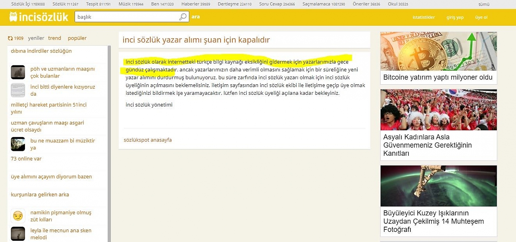Click 'giriş yap' to log in
Image resolution: width=516 pixels, height=242 pixels.
point(455,17)
